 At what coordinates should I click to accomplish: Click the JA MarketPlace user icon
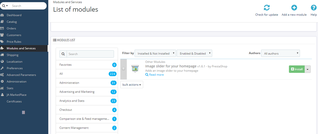pos(2,95)
